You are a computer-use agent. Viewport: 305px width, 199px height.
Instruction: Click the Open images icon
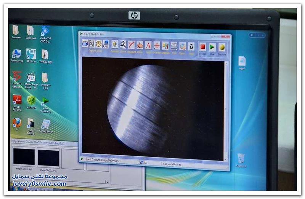(183, 46)
